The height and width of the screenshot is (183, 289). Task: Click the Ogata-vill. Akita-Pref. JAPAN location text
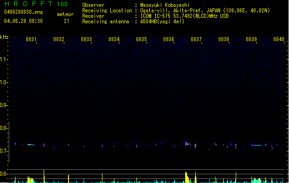click(x=205, y=11)
